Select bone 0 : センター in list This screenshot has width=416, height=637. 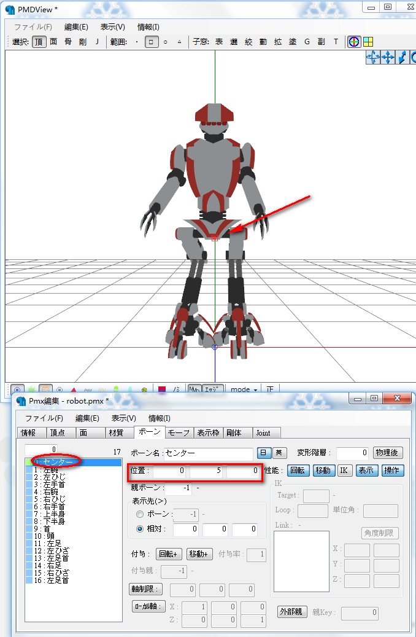[x=74, y=463]
